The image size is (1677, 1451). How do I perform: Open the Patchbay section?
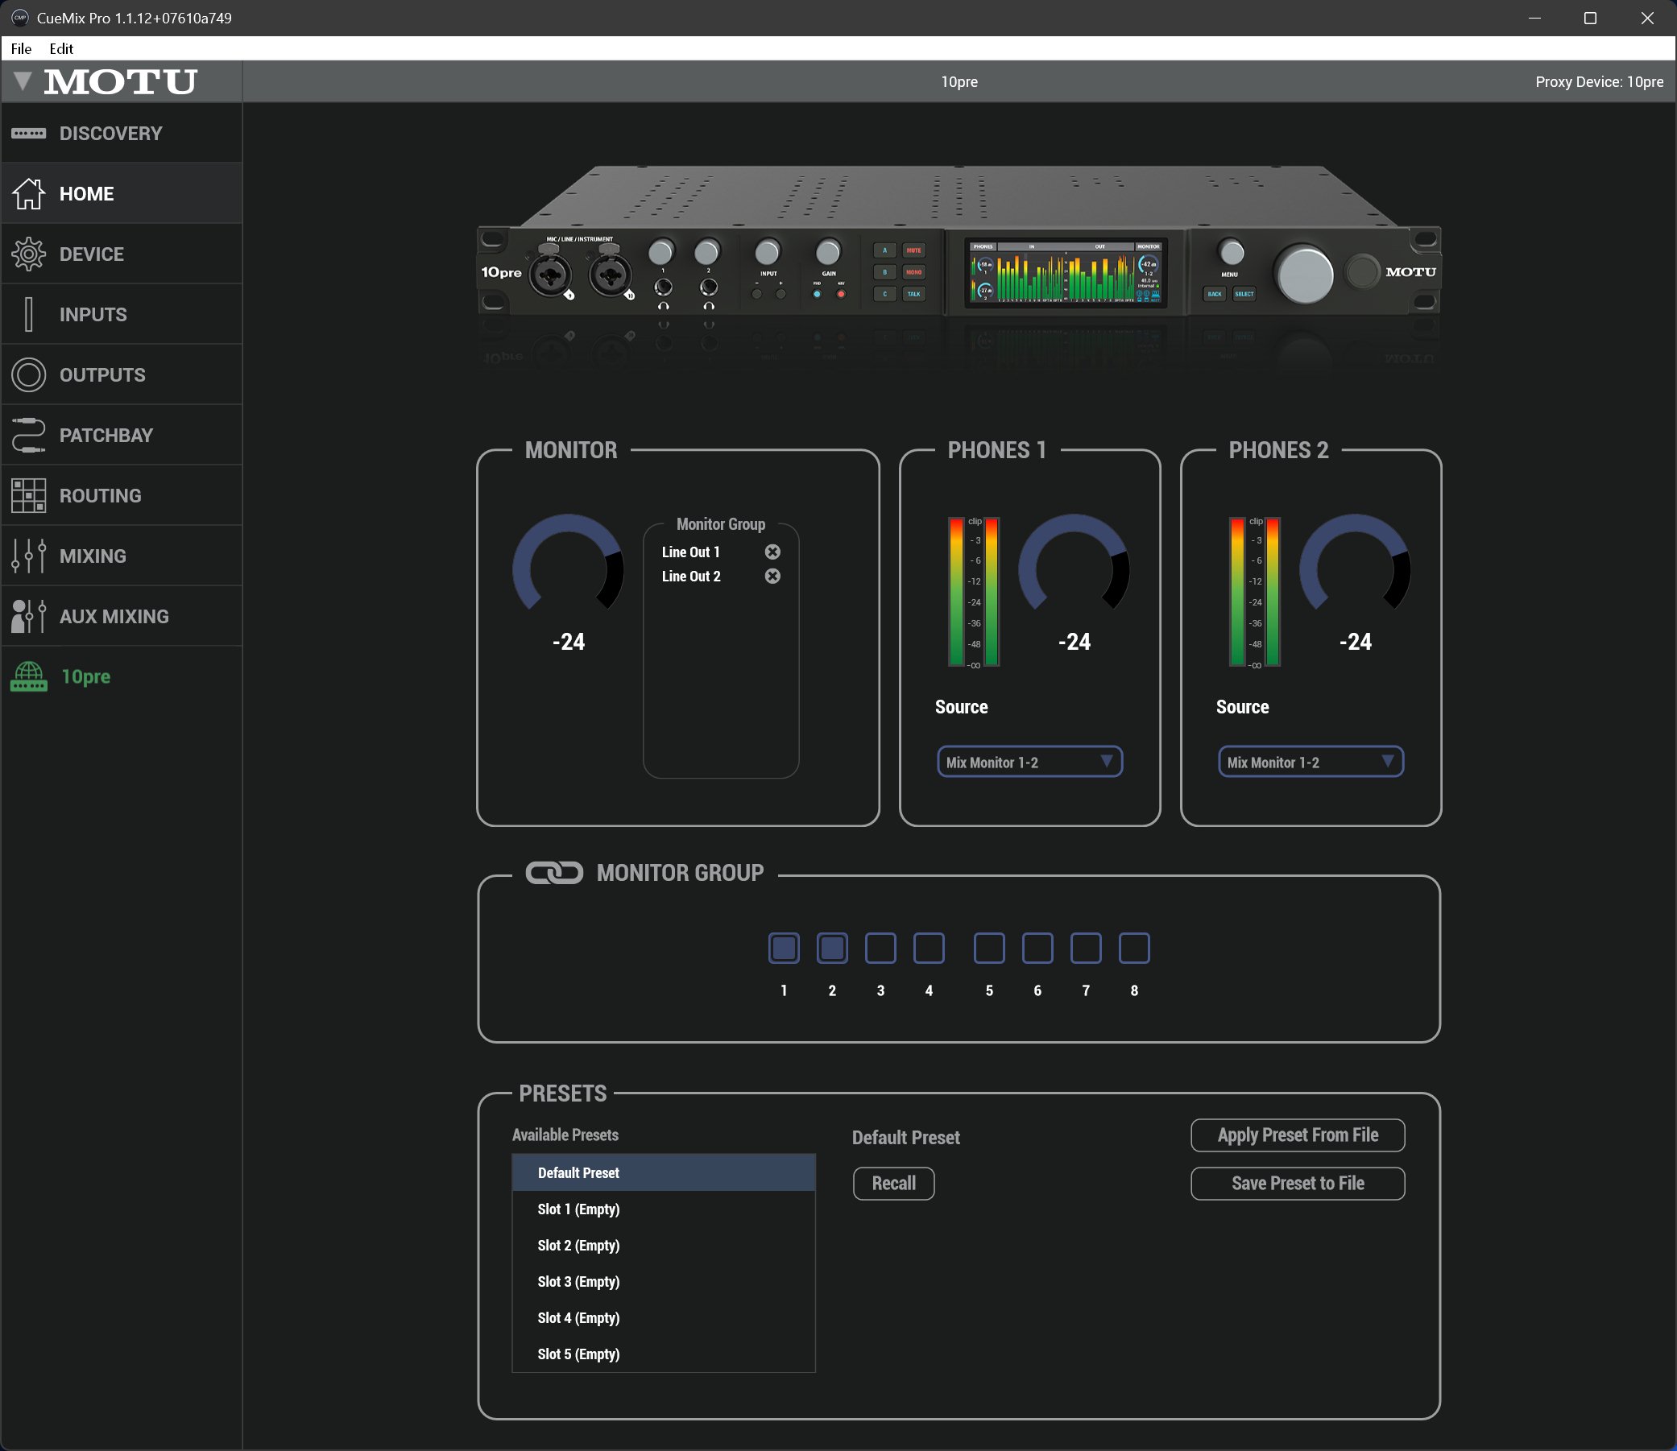(122, 435)
